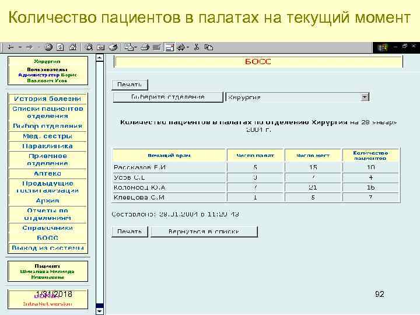Click the Refresh page icon

60,47
